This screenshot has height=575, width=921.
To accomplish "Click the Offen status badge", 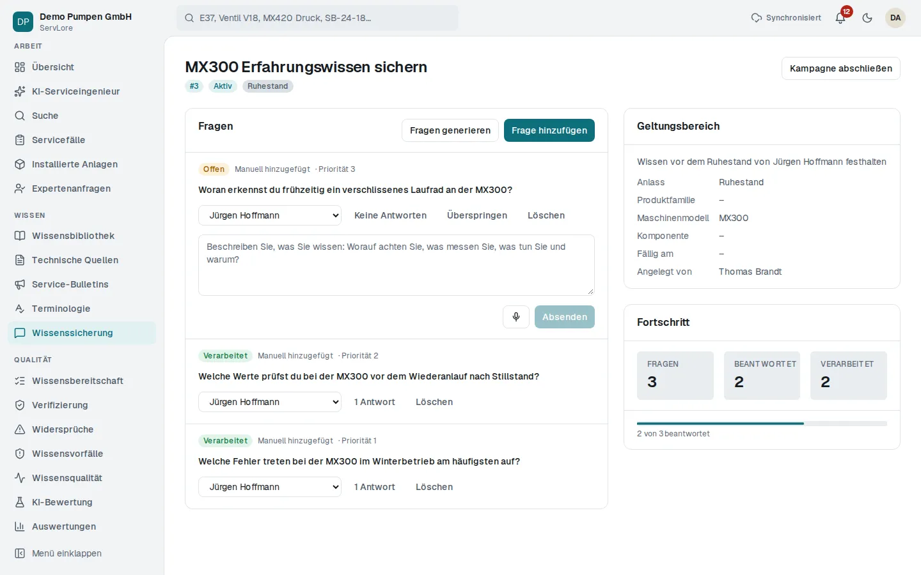I will pyautogui.click(x=214, y=169).
